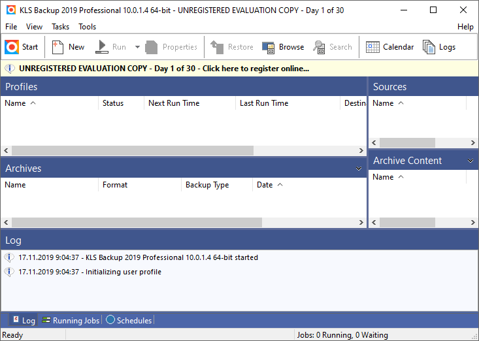Sort Archives by Name column
This screenshot has width=479, height=341.
click(x=49, y=185)
